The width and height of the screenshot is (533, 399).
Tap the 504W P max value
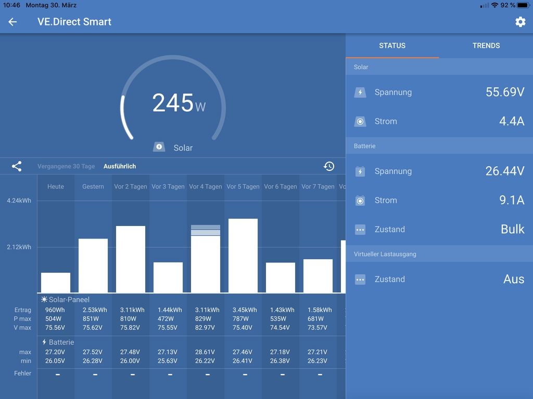pyautogui.click(x=54, y=318)
